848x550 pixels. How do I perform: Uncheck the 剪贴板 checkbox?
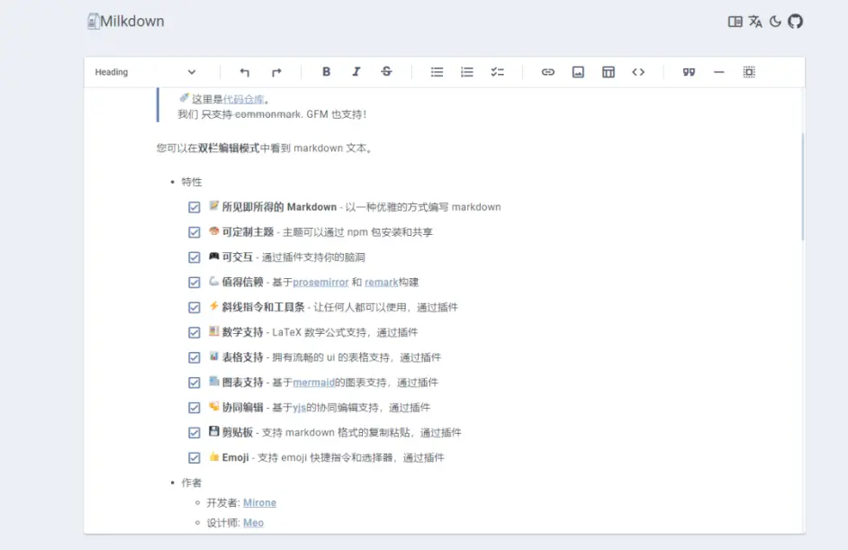point(194,433)
